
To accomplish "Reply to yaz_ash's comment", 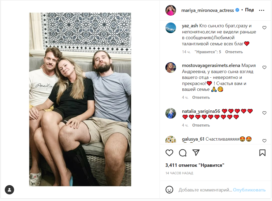I will click(x=234, y=52).
